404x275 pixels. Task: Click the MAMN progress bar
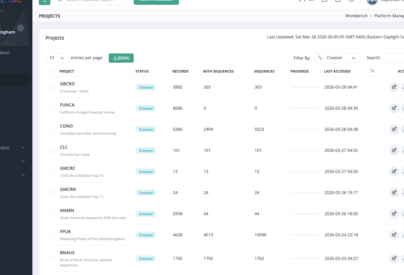(305, 214)
